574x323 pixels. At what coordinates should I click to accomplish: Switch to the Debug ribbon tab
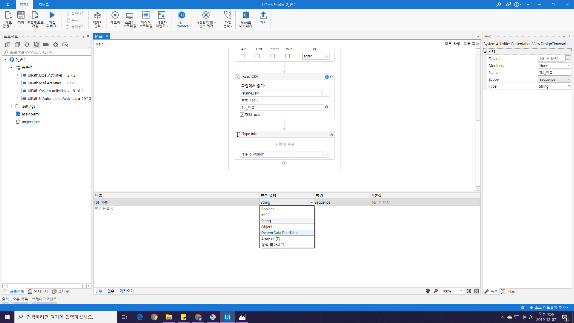click(44, 4)
